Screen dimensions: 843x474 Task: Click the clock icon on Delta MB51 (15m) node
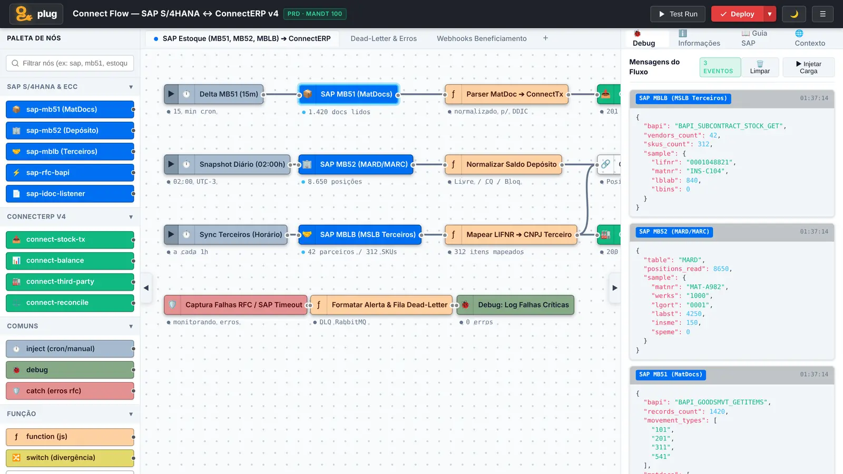[187, 94]
